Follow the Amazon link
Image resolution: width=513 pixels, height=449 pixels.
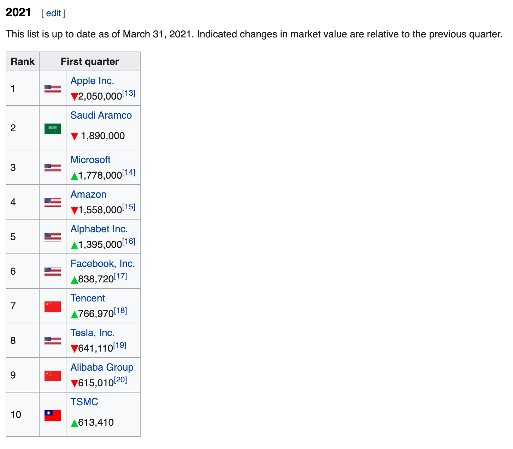pyautogui.click(x=88, y=194)
